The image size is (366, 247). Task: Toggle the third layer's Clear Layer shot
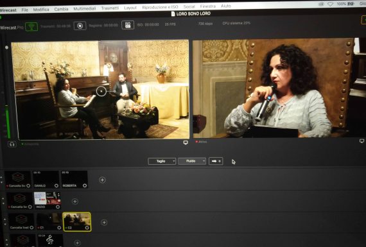coord(21,221)
